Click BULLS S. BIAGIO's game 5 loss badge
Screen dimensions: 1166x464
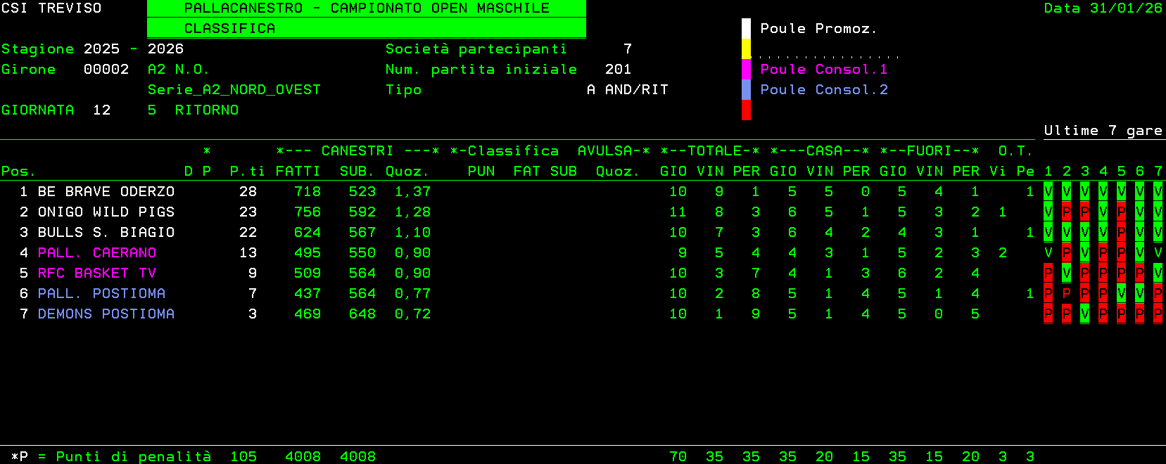pyautogui.click(x=1121, y=232)
